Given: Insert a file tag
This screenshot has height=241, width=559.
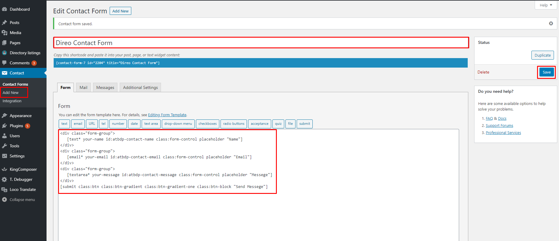Looking at the screenshot, I should [290, 124].
